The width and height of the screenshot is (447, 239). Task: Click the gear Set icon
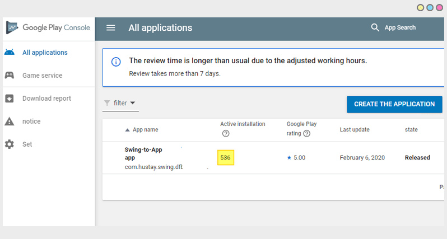point(10,144)
